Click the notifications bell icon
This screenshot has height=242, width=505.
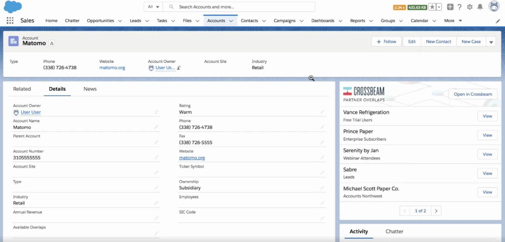(x=480, y=7)
